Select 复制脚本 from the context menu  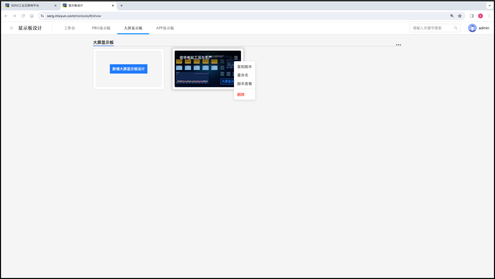point(244,67)
